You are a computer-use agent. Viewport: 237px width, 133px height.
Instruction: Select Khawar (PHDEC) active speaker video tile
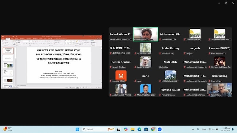coord(145,34)
